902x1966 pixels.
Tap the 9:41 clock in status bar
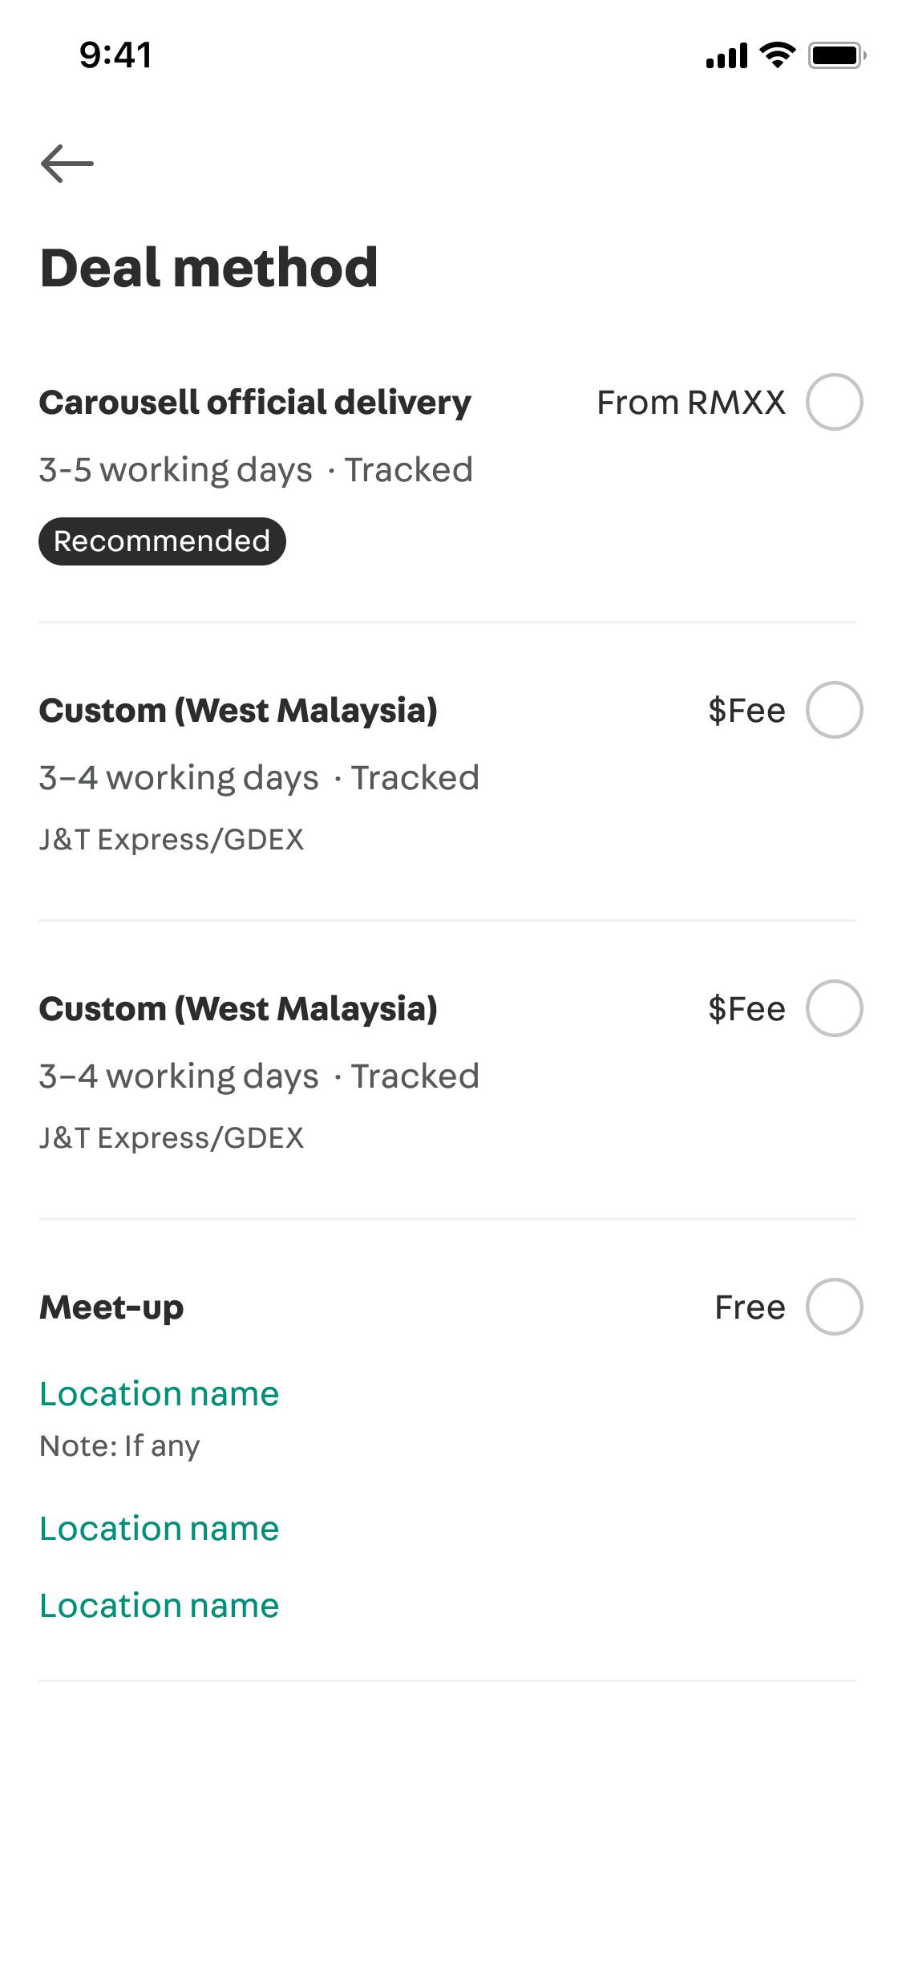[x=116, y=55]
